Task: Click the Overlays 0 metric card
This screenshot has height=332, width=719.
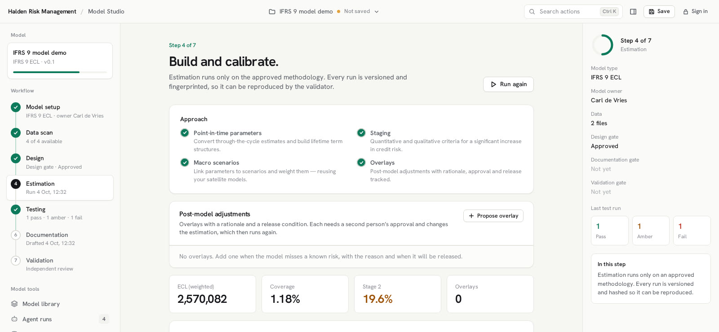Action: click(490, 294)
